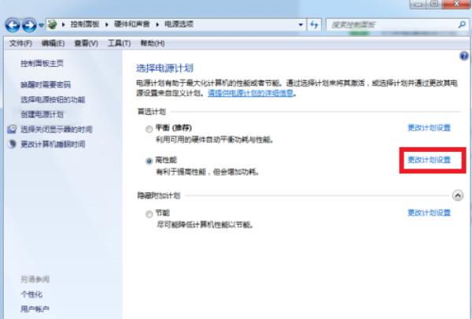Click the Control Panel icon in address bar

(53, 24)
